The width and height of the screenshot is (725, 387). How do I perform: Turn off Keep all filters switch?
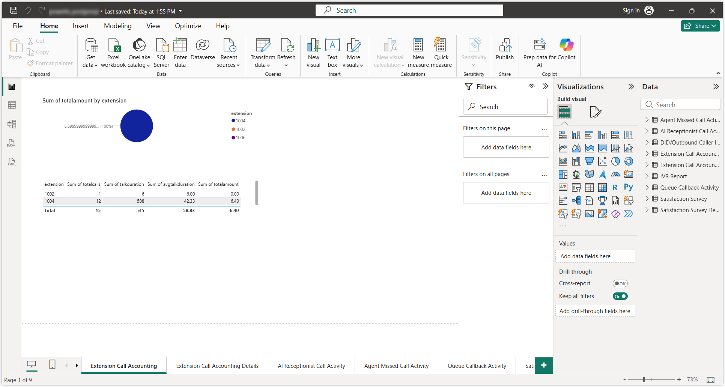click(x=620, y=297)
